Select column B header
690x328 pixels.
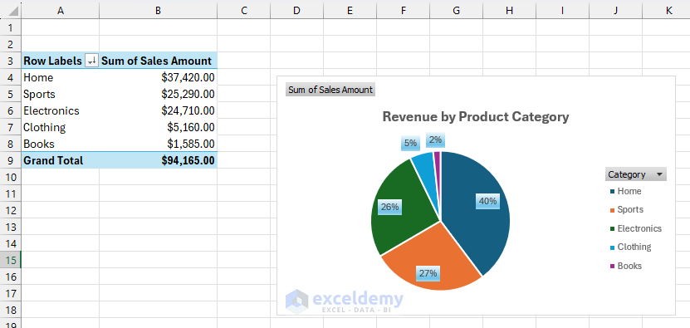(x=158, y=11)
